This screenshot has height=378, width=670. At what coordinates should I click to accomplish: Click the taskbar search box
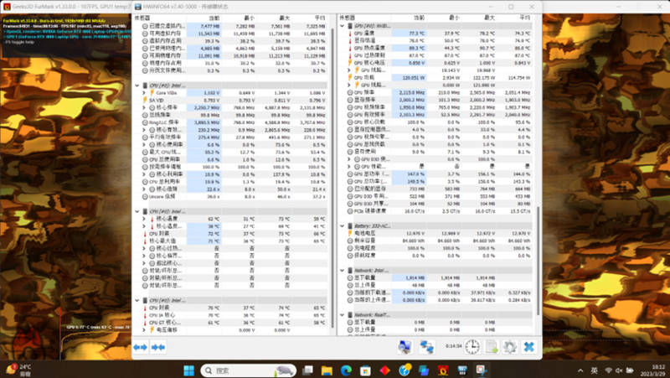click(248, 370)
